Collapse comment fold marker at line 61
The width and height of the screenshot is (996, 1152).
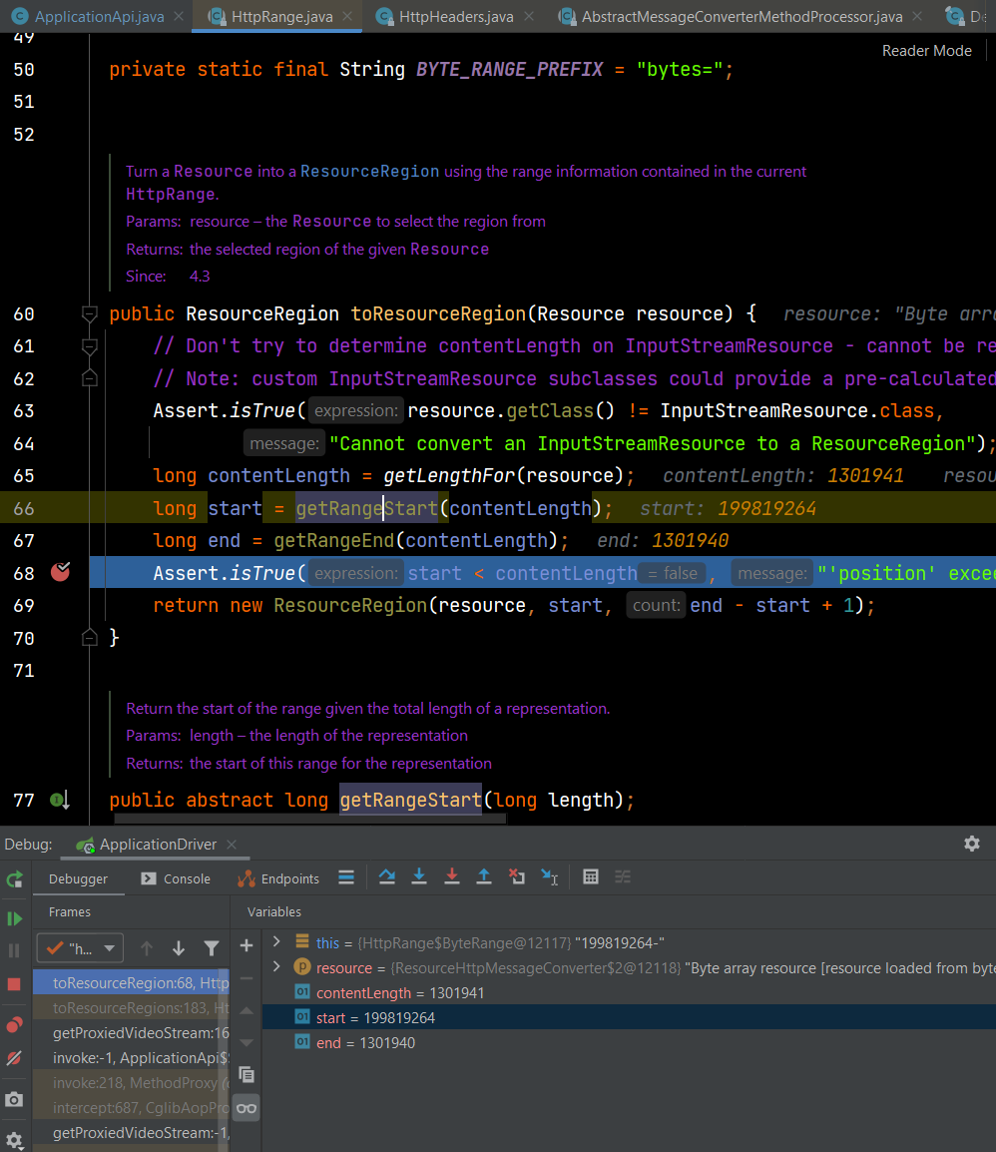pyautogui.click(x=90, y=346)
